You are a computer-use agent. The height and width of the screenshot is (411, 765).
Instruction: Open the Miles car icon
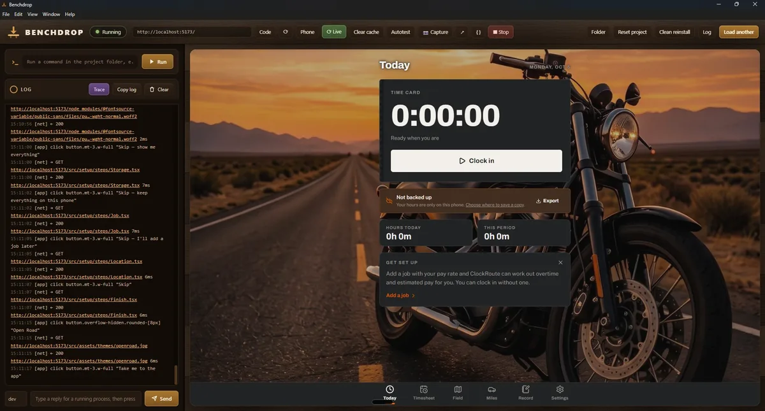tap(492, 389)
